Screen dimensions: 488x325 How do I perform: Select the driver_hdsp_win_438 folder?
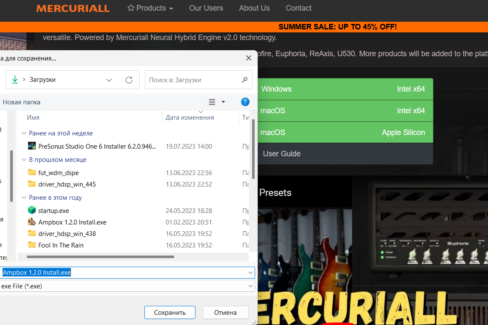coord(67,234)
